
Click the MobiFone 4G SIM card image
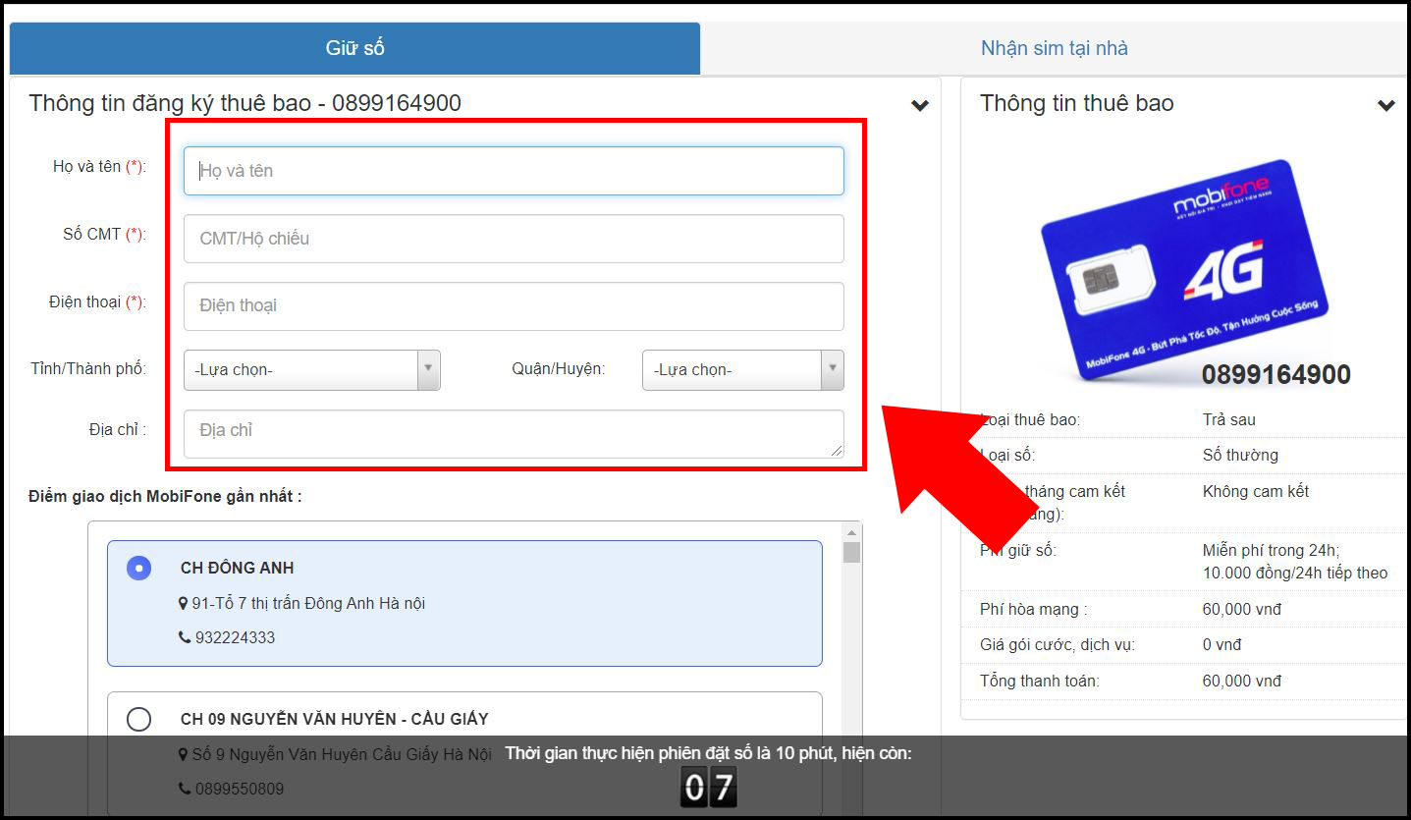1185,271
